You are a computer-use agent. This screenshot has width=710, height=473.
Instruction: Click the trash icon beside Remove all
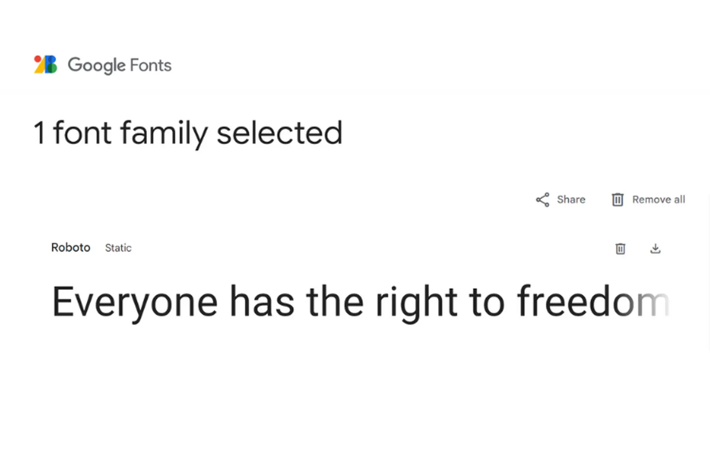(x=617, y=200)
